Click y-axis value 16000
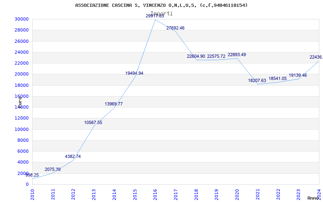The height and width of the screenshot is (202, 323). [21, 96]
